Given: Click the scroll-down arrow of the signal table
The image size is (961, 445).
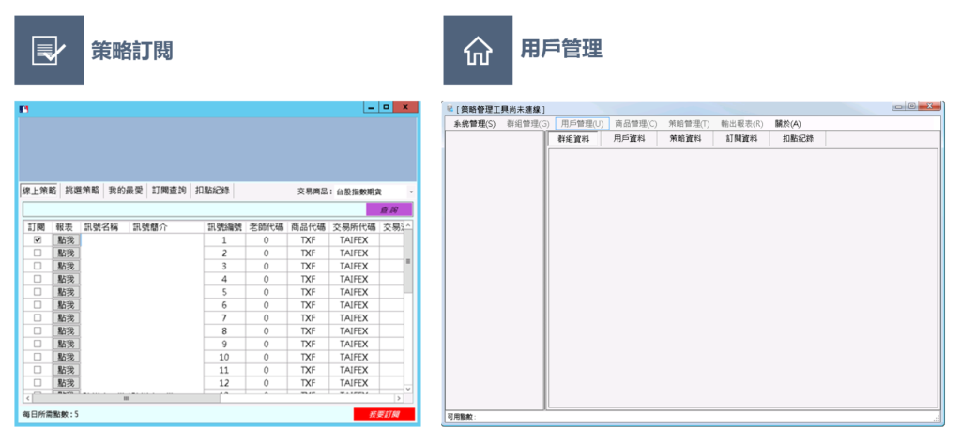Looking at the screenshot, I should tap(407, 388).
